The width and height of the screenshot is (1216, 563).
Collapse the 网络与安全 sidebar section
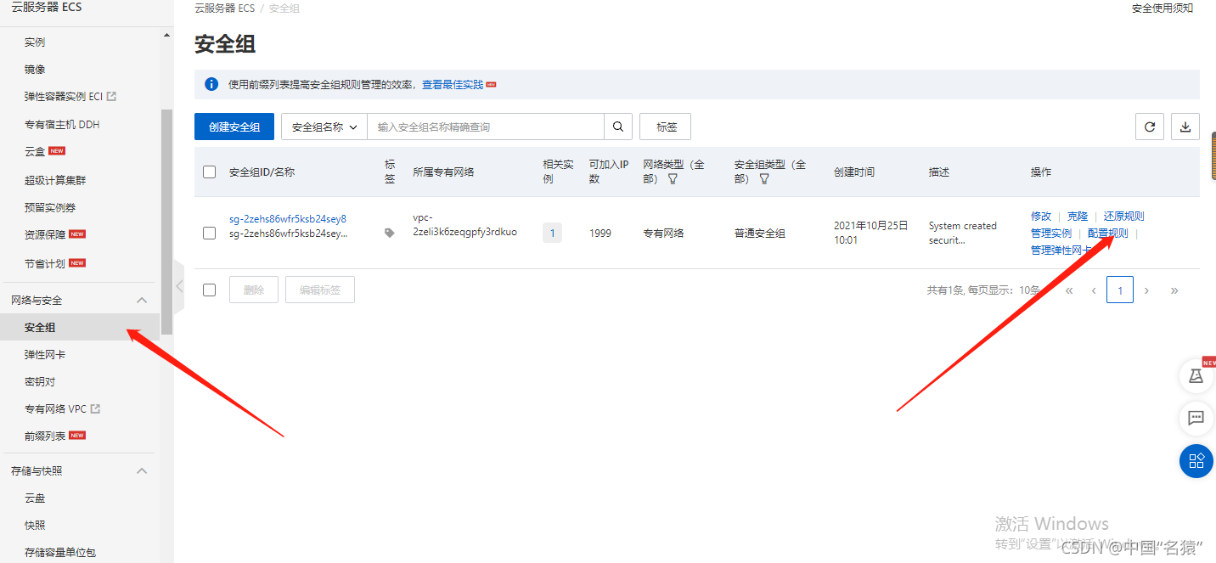tap(142, 300)
